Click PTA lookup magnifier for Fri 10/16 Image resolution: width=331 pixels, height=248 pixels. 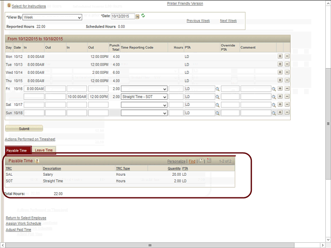(218, 89)
